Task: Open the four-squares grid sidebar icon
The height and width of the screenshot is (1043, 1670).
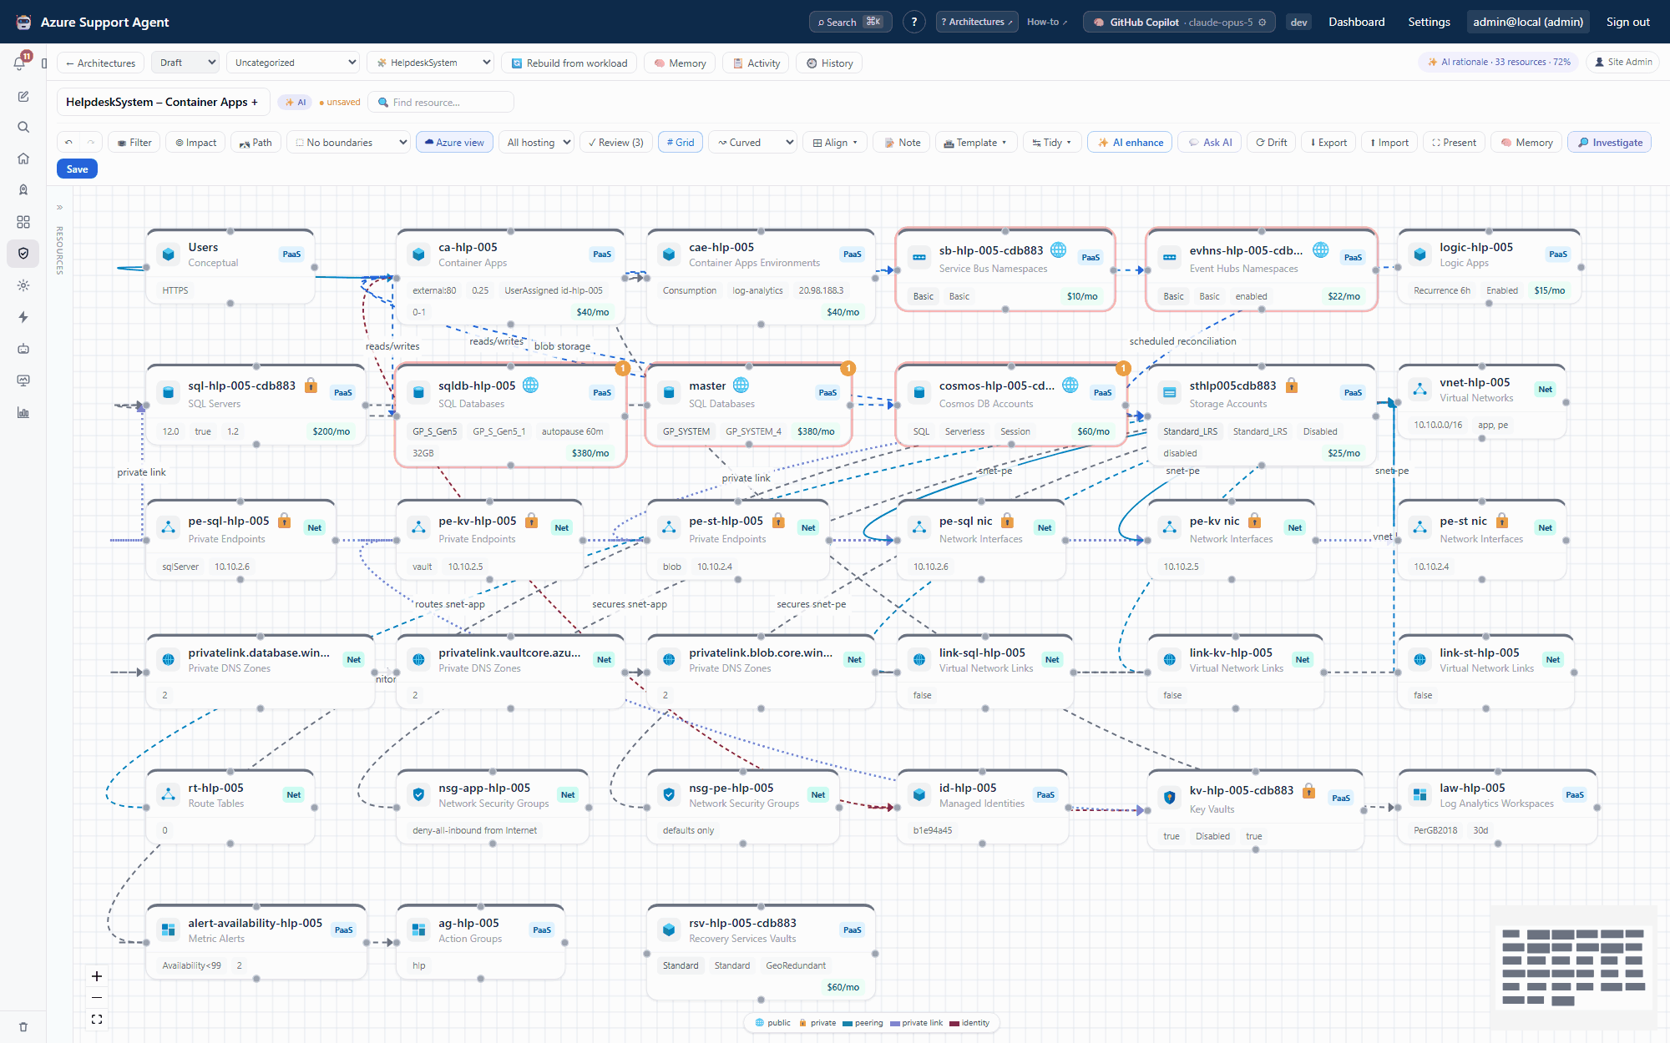Action: click(23, 222)
